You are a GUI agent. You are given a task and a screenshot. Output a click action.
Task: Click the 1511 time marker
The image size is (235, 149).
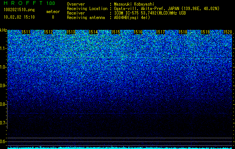[x=26, y=32]
